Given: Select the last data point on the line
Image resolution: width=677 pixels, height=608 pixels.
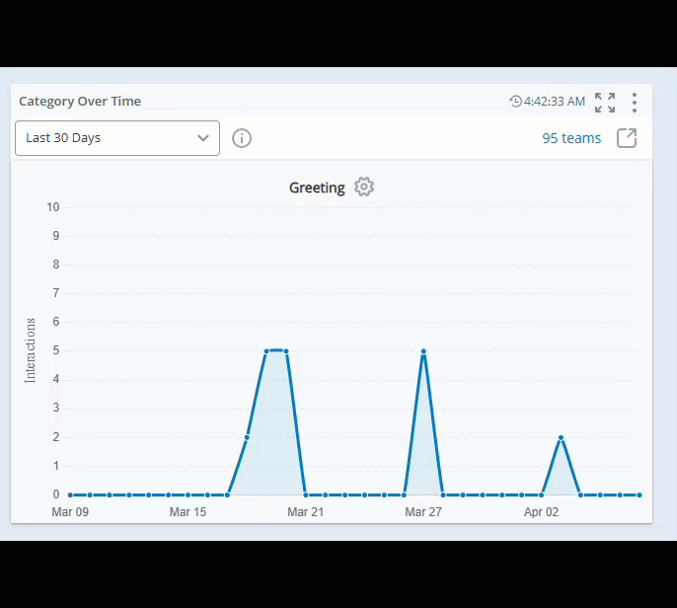Looking at the screenshot, I should [x=639, y=494].
